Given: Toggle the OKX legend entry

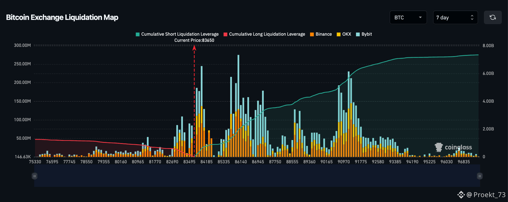Looking at the screenshot, I should click(344, 34).
